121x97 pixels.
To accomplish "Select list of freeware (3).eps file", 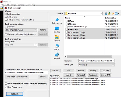I will (x=77, y=38).
